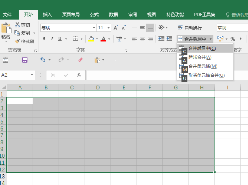Increase font size with large A
Screen dimensions: 248x185
(116, 28)
